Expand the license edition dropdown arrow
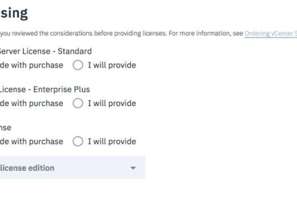Image resolution: width=297 pixels, height=197 pixels. [133, 168]
